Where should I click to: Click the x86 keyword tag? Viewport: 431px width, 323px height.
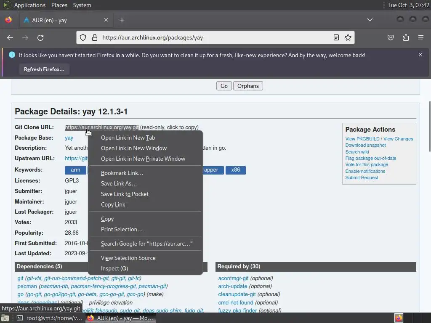point(236,170)
